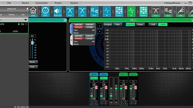Image resolution: width=193 pixels, height=108 pixels.
Task: Open the blue PEQ-X module
Action: 70,12
